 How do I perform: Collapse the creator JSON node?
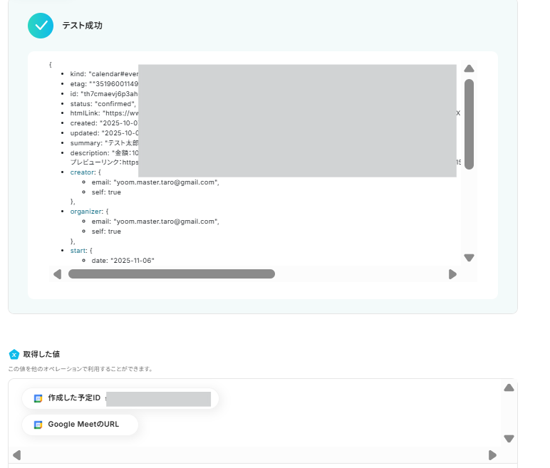[83, 172]
